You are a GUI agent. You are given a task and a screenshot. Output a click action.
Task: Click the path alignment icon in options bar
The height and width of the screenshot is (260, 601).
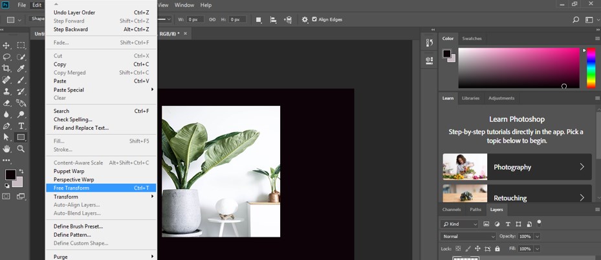click(x=274, y=19)
